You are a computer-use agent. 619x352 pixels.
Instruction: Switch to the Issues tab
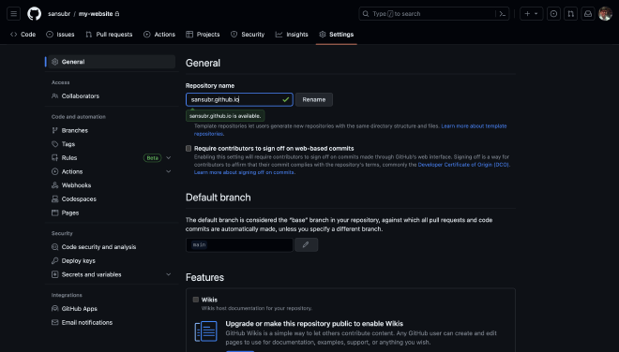pyautogui.click(x=60, y=35)
